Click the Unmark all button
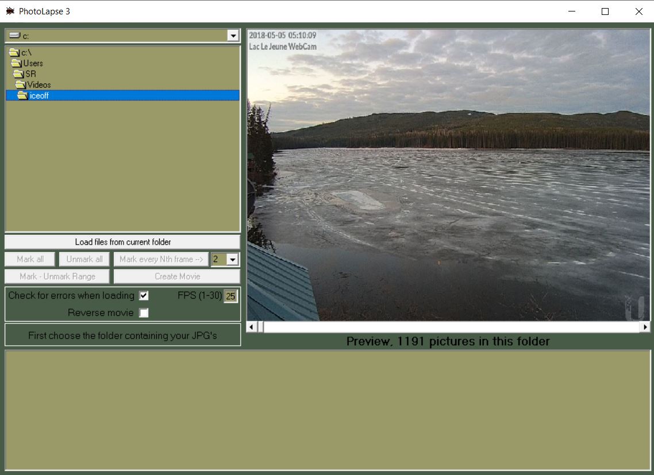654x475 pixels. click(84, 259)
